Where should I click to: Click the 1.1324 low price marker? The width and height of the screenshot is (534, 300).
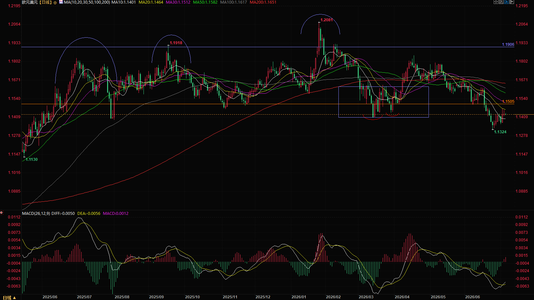pos(500,132)
